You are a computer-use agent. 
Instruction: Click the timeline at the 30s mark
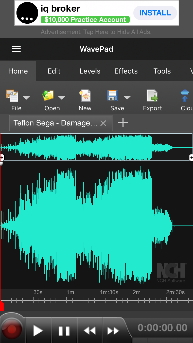click(38, 292)
